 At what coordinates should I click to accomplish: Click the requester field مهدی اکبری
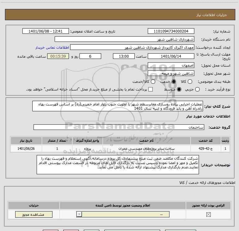[x=132, y=47]
